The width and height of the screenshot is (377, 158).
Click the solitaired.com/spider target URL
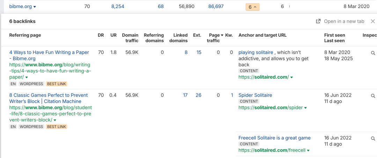(271, 108)
